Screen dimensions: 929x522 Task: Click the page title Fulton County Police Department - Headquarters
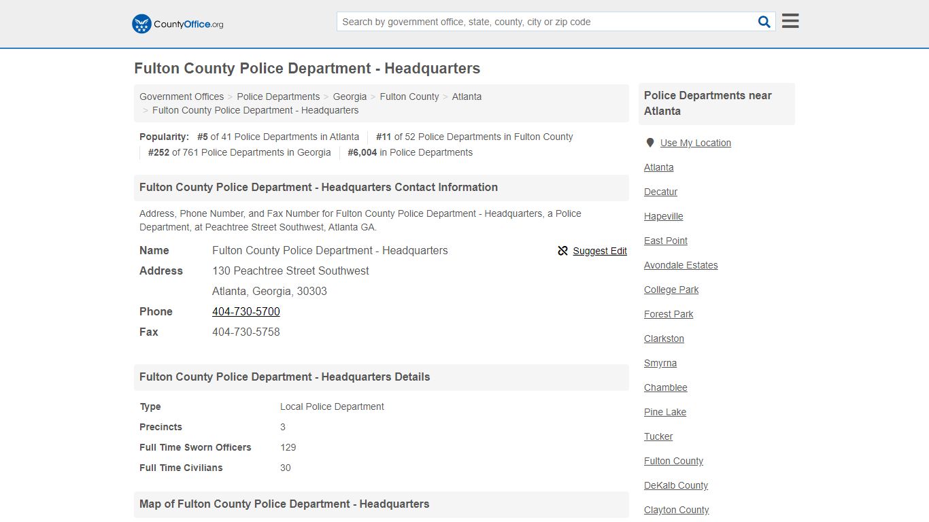point(307,69)
